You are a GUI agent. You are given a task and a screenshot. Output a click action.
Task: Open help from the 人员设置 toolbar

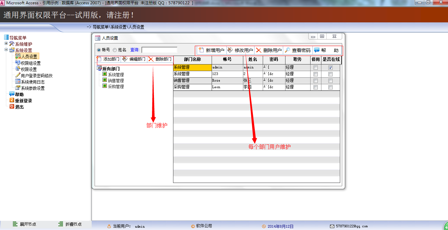pos(327,50)
